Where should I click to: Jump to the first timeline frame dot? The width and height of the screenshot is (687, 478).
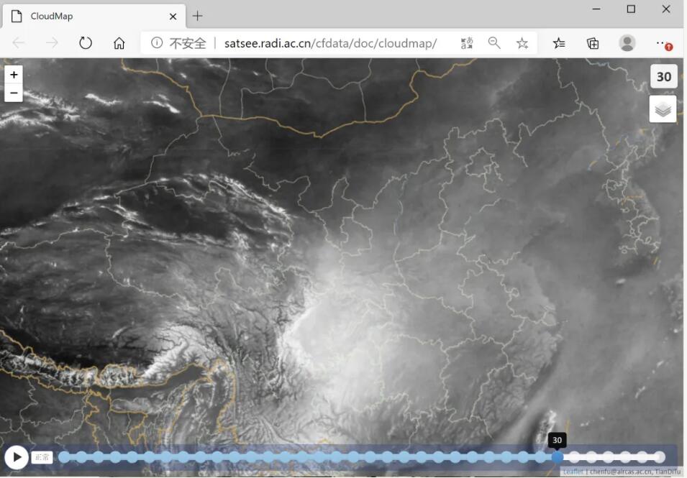(64, 457)
